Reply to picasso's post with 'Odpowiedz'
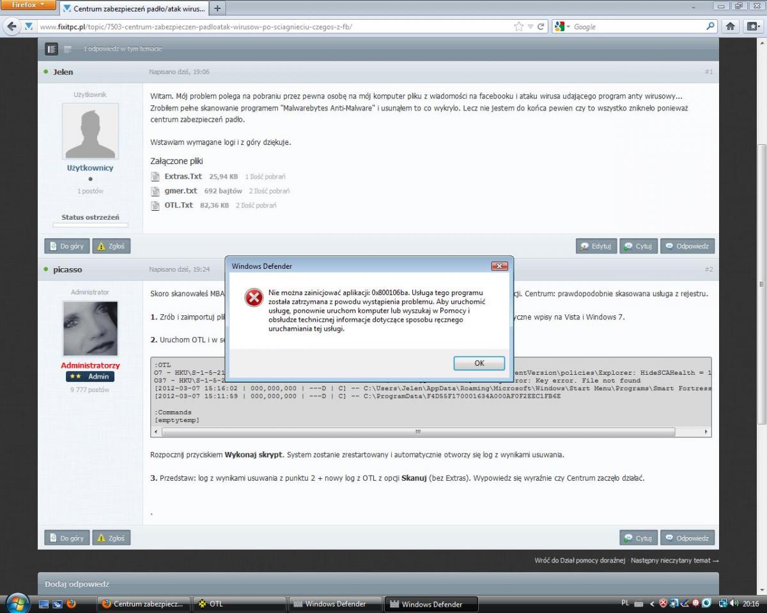The image size is (767, 613). 688,538
